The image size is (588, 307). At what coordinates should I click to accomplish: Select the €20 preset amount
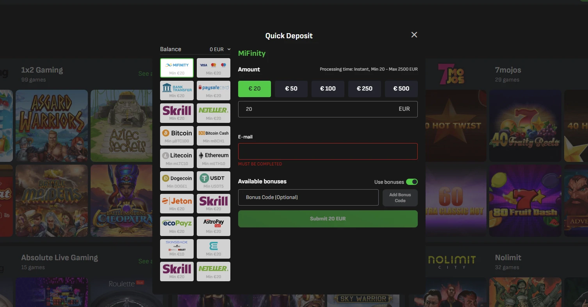pos(255,89)
